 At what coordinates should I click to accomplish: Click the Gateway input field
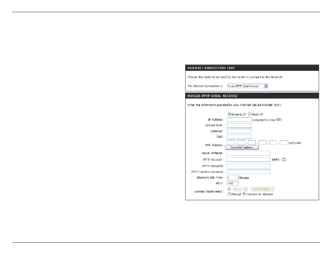[239, 131]
